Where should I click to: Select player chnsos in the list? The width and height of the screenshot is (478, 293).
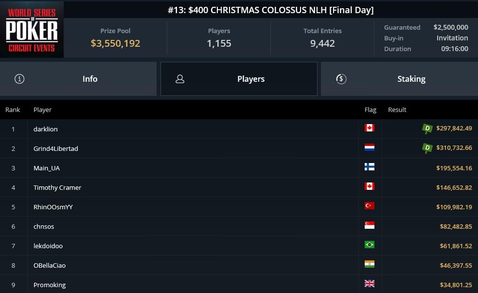pyautogui.click(x=44, y=226)
